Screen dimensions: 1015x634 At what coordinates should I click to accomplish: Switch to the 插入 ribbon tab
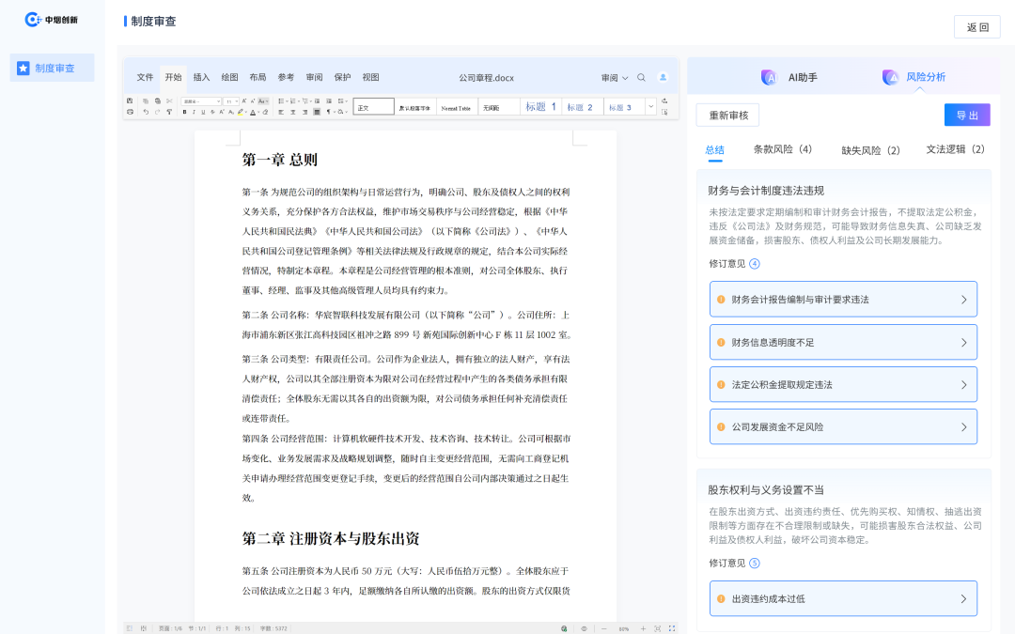click(x=200, y=77)
